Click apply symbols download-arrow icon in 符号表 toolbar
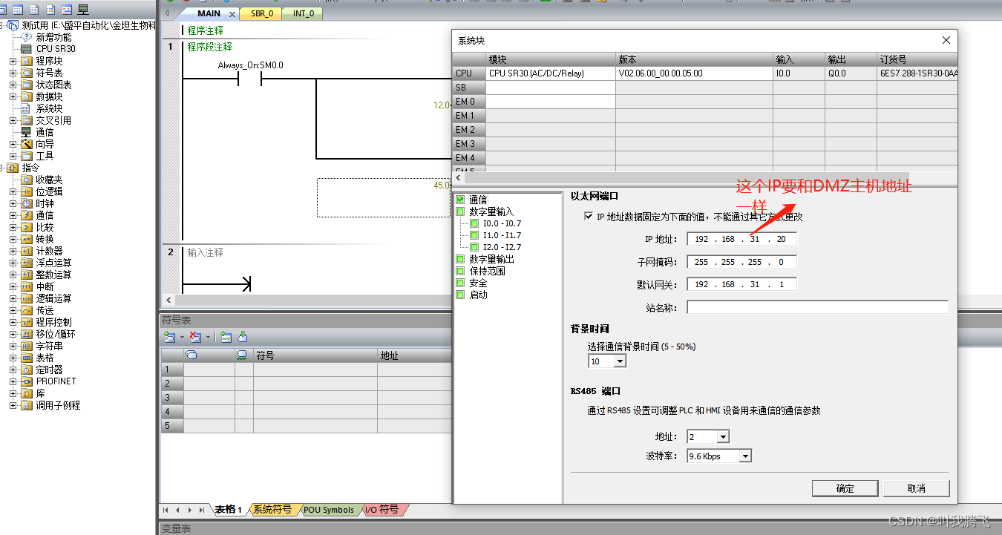Image resolution: width=1002 pixels, height=535 pixels. tap(243, 337)
